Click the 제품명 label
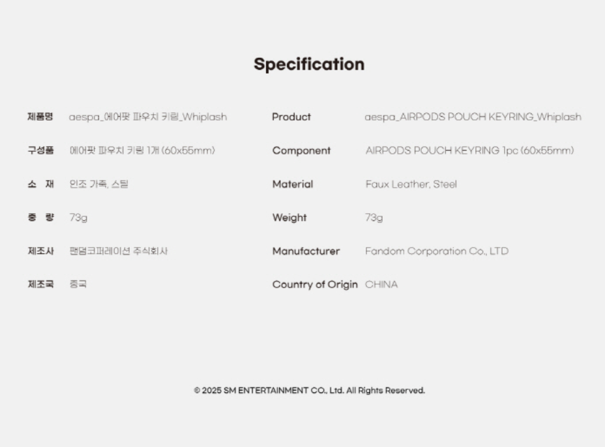 pos(40,117)
